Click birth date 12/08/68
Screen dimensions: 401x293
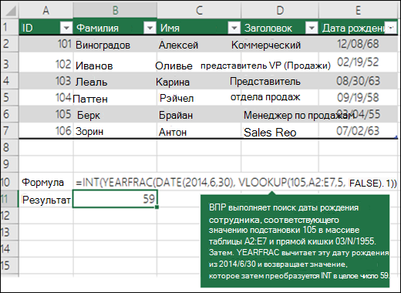[358, 44]
